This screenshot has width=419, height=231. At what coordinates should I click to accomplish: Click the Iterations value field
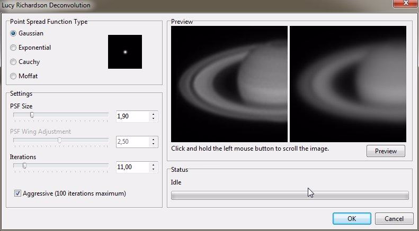[132, 167]
